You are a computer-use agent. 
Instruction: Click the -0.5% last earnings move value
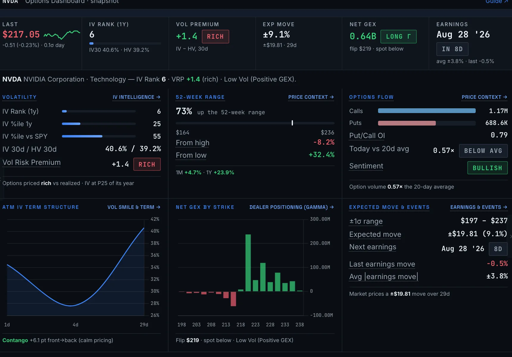pyautogui.click(x=497, y=264)
